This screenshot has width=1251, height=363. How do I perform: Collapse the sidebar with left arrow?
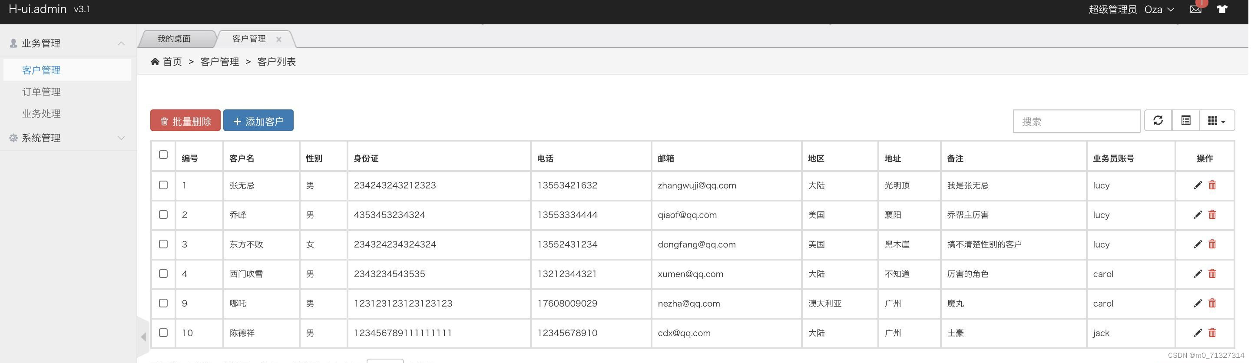tap(144, 337)
